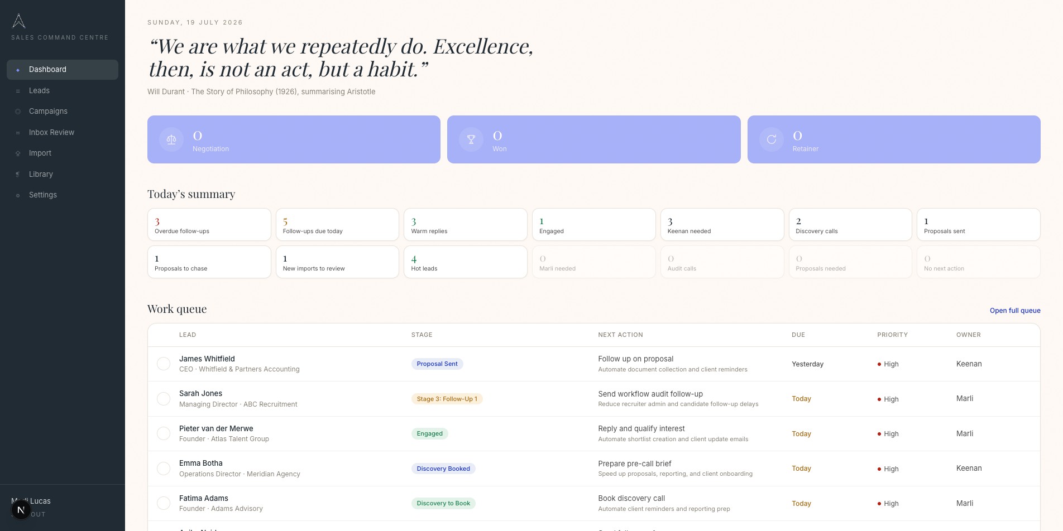This screenshot has height=531, width=1063.
Task: Open the Discovery calls summary card
Action: [850, 225]
